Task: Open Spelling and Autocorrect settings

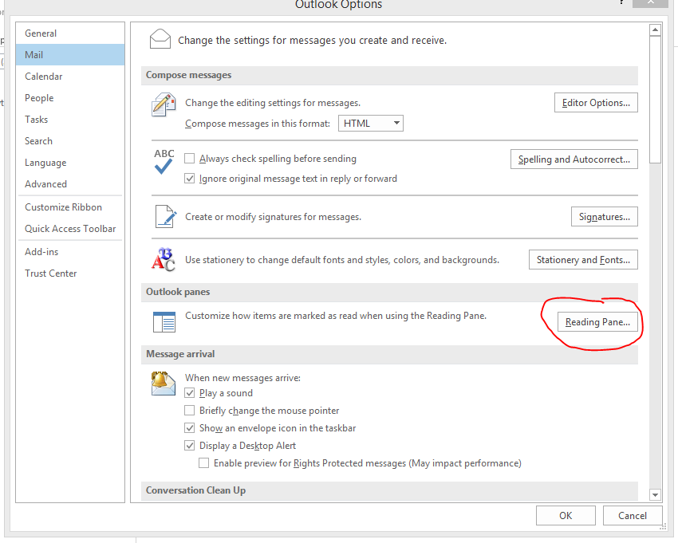Action: pos(574,159)
